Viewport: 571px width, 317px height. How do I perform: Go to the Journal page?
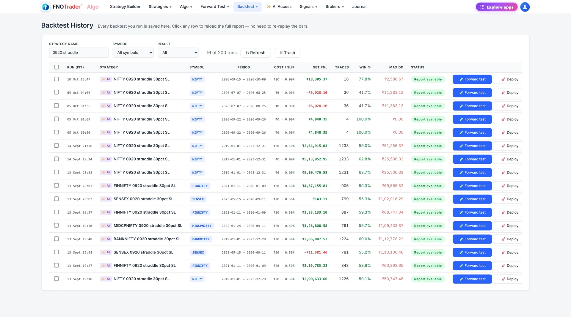pyautogui.click(x=359, y=7)
